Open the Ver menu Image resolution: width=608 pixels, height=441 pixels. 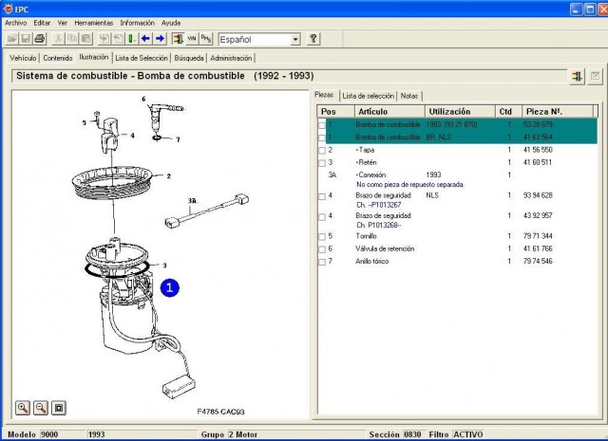point(63,23)
